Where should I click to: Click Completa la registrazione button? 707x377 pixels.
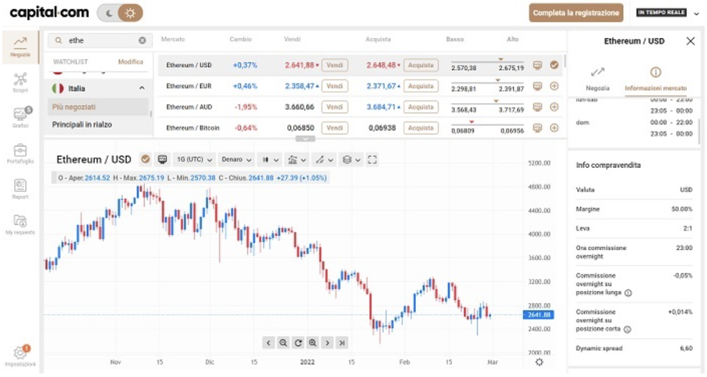576,13
